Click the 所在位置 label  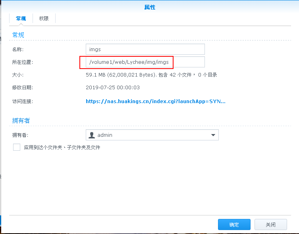coord(23,62)
